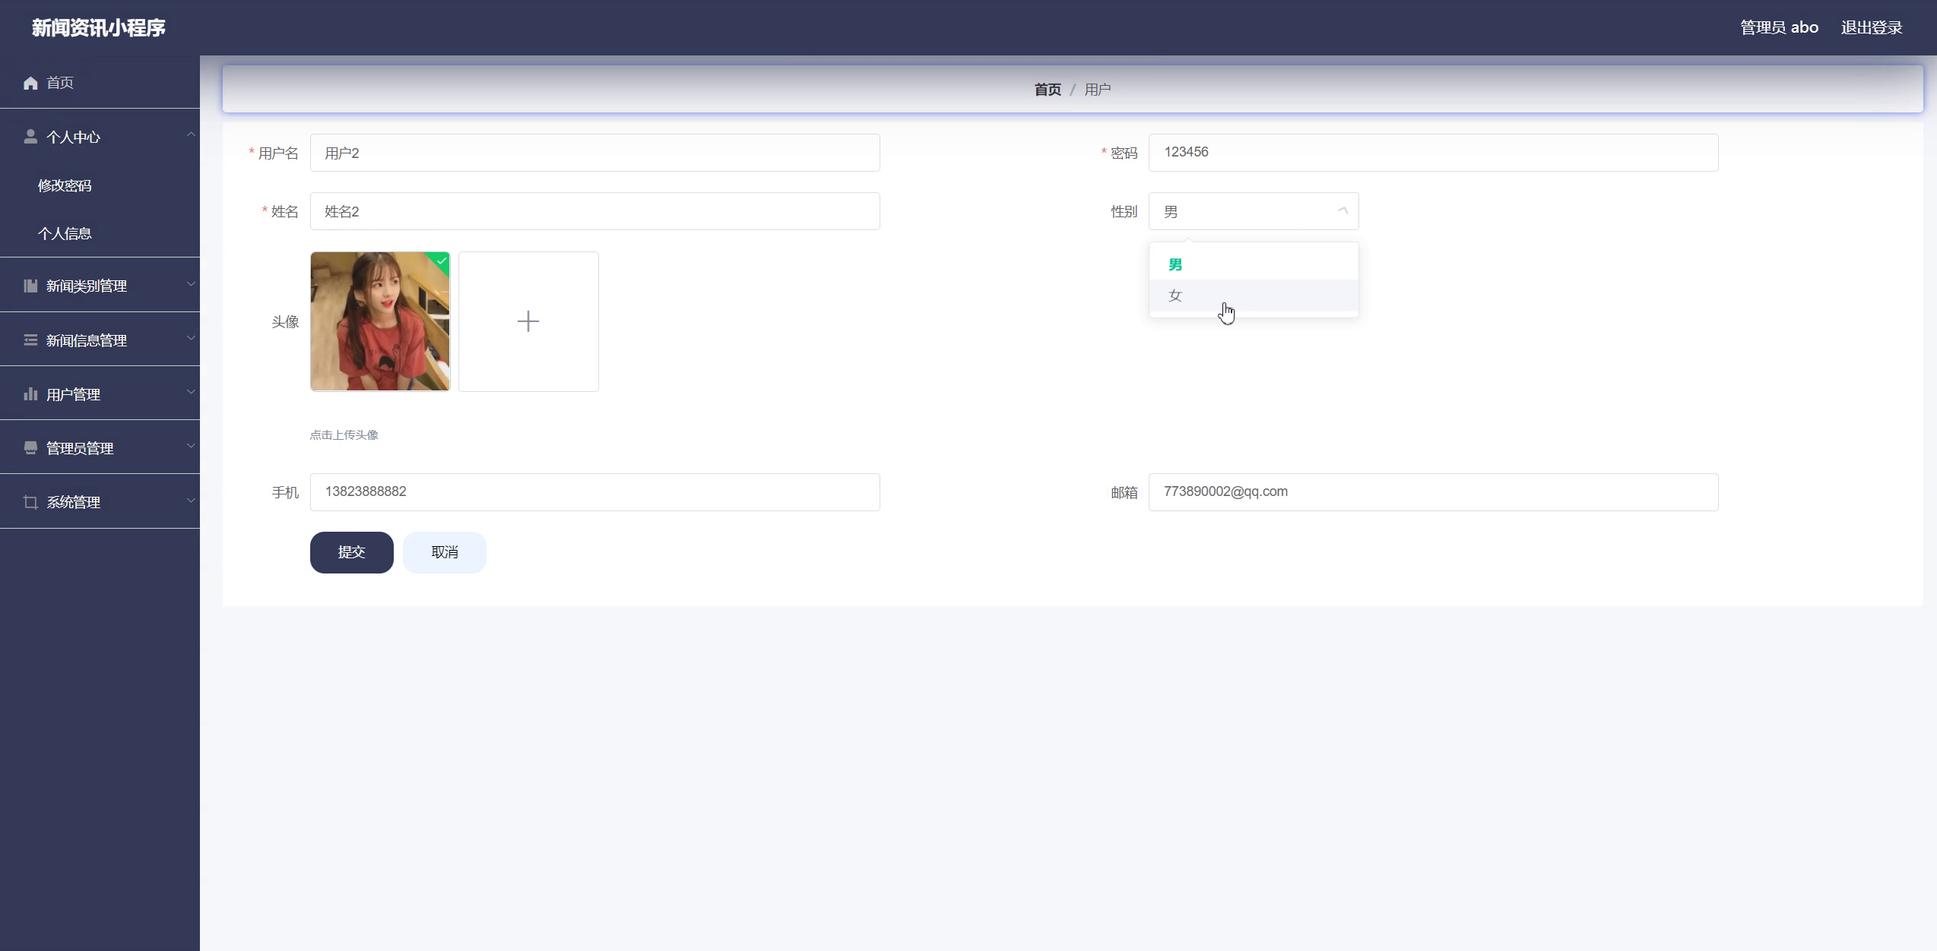Click the 点击上传头像 hint text

pos(344,435)
